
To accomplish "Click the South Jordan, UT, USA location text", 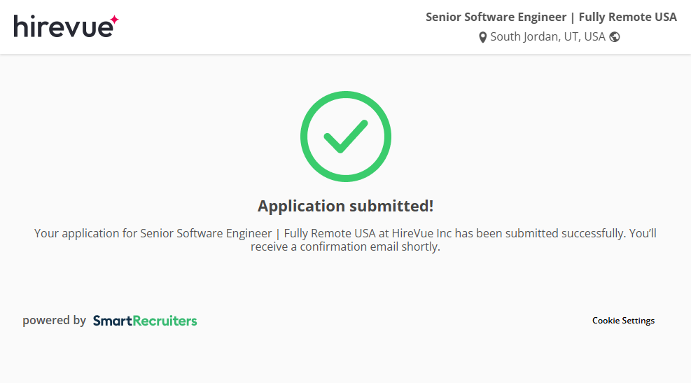I will coord(547,37).
